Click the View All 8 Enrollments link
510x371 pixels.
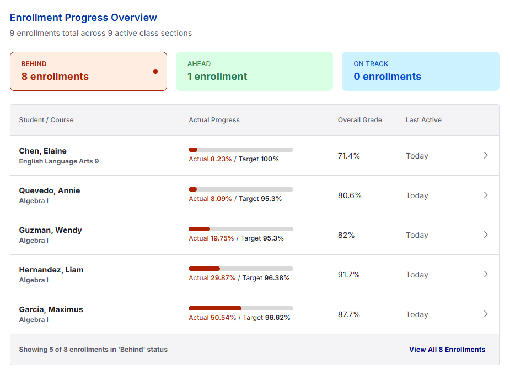[x=447, y=349]
